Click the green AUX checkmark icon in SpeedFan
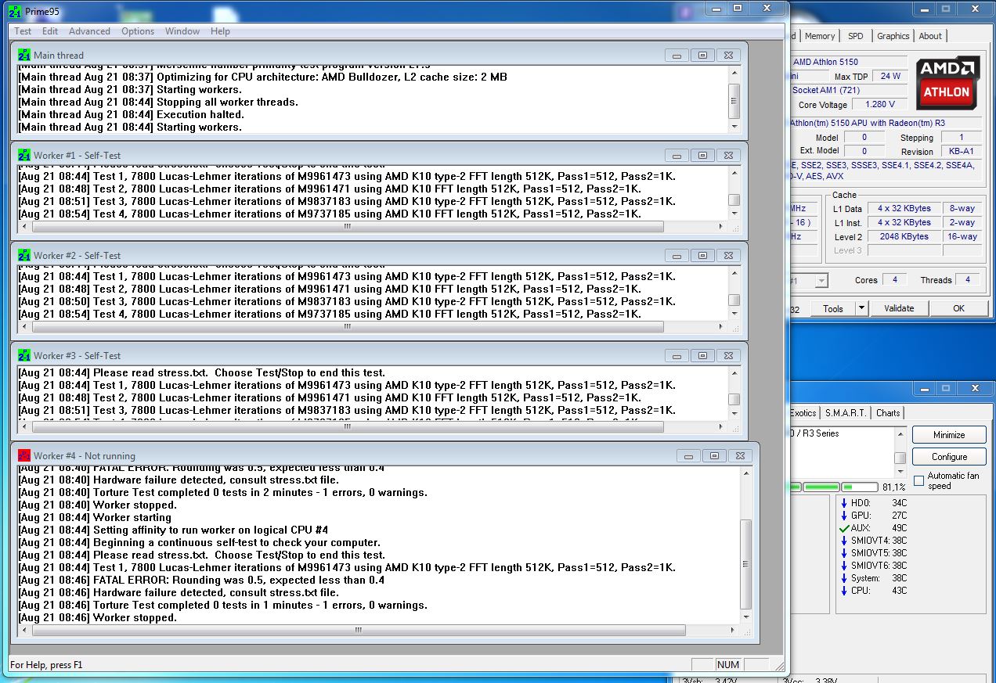The height and width of the screenshot is (683, 996). (844, 528)
